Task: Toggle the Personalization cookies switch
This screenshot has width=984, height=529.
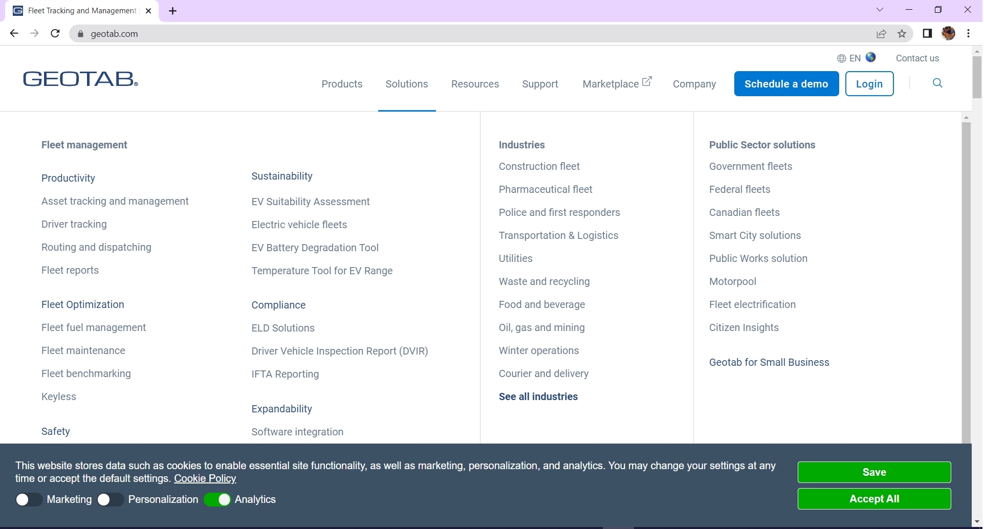Action: point(110,499)
